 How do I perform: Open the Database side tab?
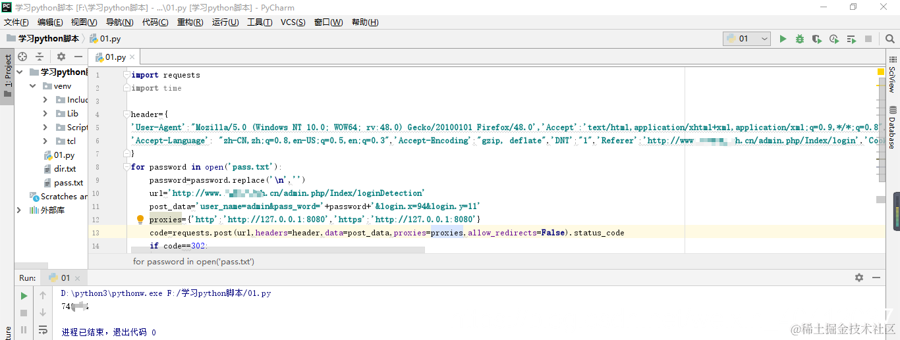892,127
